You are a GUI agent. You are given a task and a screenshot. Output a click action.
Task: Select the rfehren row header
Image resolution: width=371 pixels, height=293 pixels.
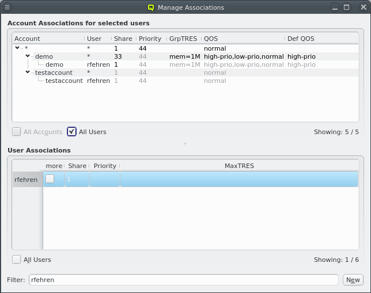click(28, 180)
